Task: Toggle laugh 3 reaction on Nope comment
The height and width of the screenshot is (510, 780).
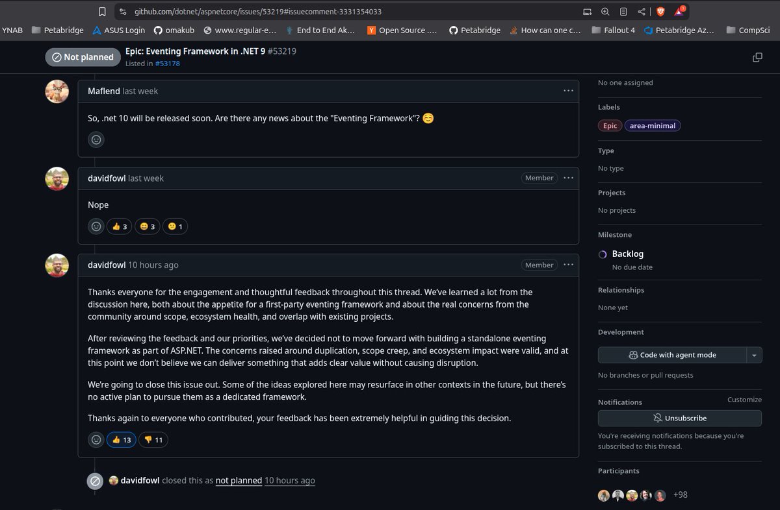Action: click(x=148, y=226)
